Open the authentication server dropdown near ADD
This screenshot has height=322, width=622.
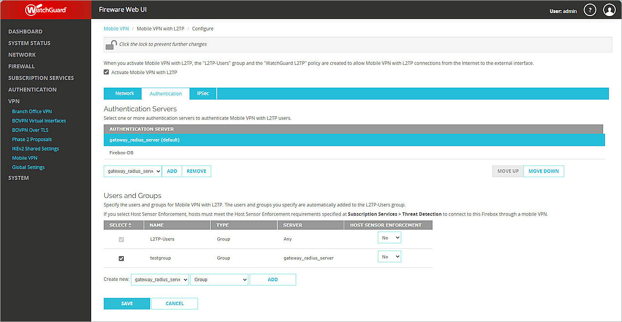click(x=132, y=171)
